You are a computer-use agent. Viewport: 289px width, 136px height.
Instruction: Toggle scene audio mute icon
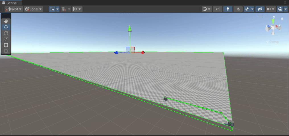(x=238, y=9)
